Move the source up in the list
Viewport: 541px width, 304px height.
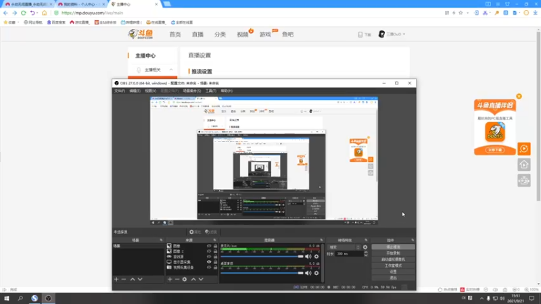(x=193, y=279)
